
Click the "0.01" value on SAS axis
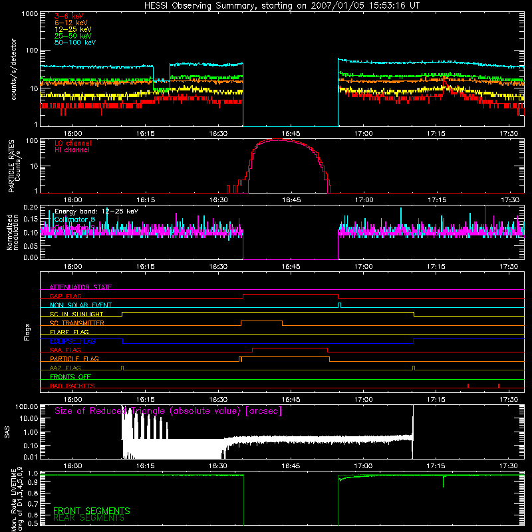coord(31,457)
